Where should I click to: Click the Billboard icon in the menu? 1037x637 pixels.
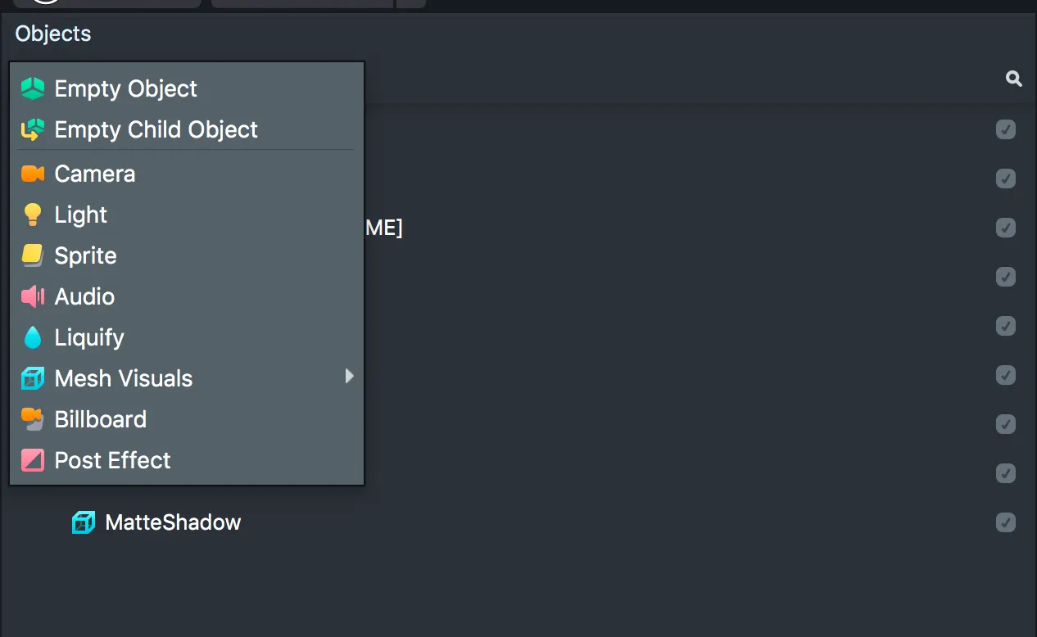click(34, 418)
